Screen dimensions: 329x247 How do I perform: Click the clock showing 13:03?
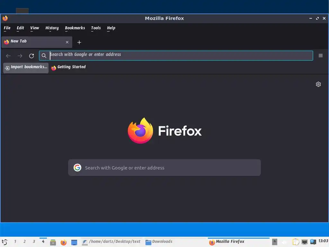(x=323, y=241)
